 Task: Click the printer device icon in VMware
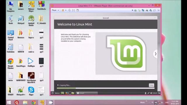(x=147, y=10)
